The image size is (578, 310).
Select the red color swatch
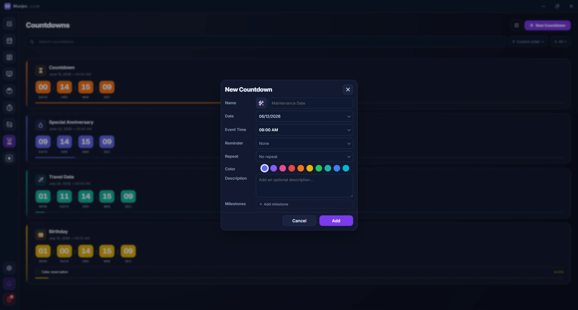[x=291, y=168]
